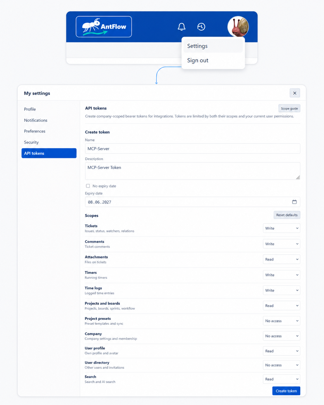Click the 'Create token' heading
Screen dimensions: 324x405
tap(97, 132)
